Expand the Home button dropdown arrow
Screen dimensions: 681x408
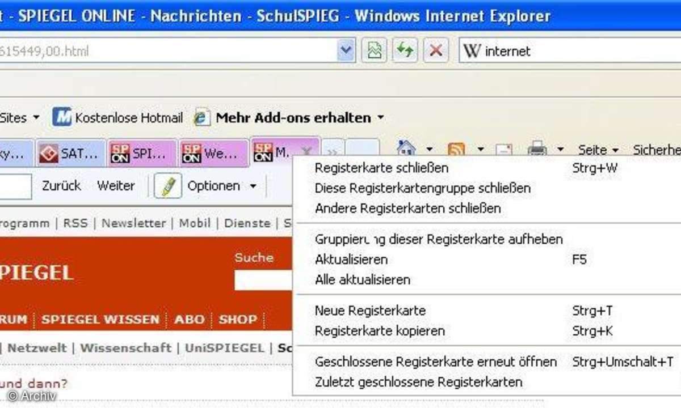[x=430, y=150]
